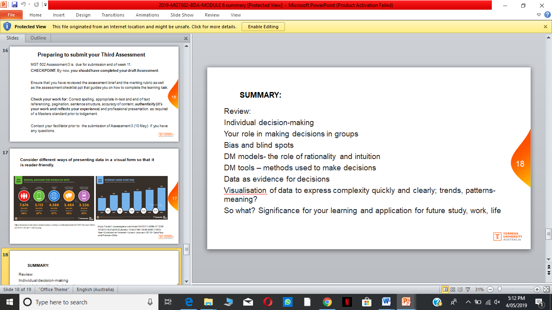Open Task View from the taskbar
This screenshot has height=310, width=552.
168,302
